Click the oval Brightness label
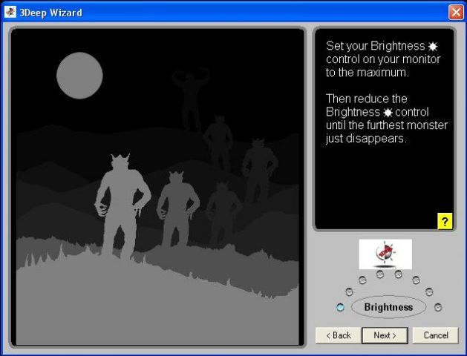 [x=388, y=307]
